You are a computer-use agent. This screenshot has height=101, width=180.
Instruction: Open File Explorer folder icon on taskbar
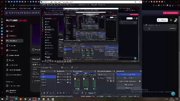[x=44, y=99]
